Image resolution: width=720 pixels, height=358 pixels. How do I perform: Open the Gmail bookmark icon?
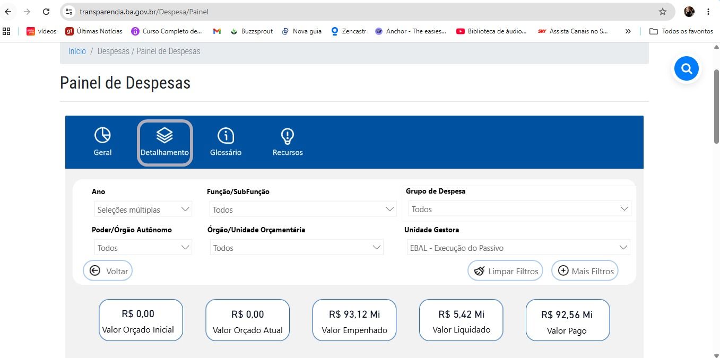(x=217, y=31)
